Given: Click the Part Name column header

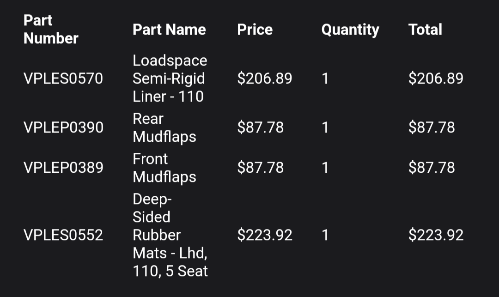Looking at the screenshot, I should tap(169, 30).
